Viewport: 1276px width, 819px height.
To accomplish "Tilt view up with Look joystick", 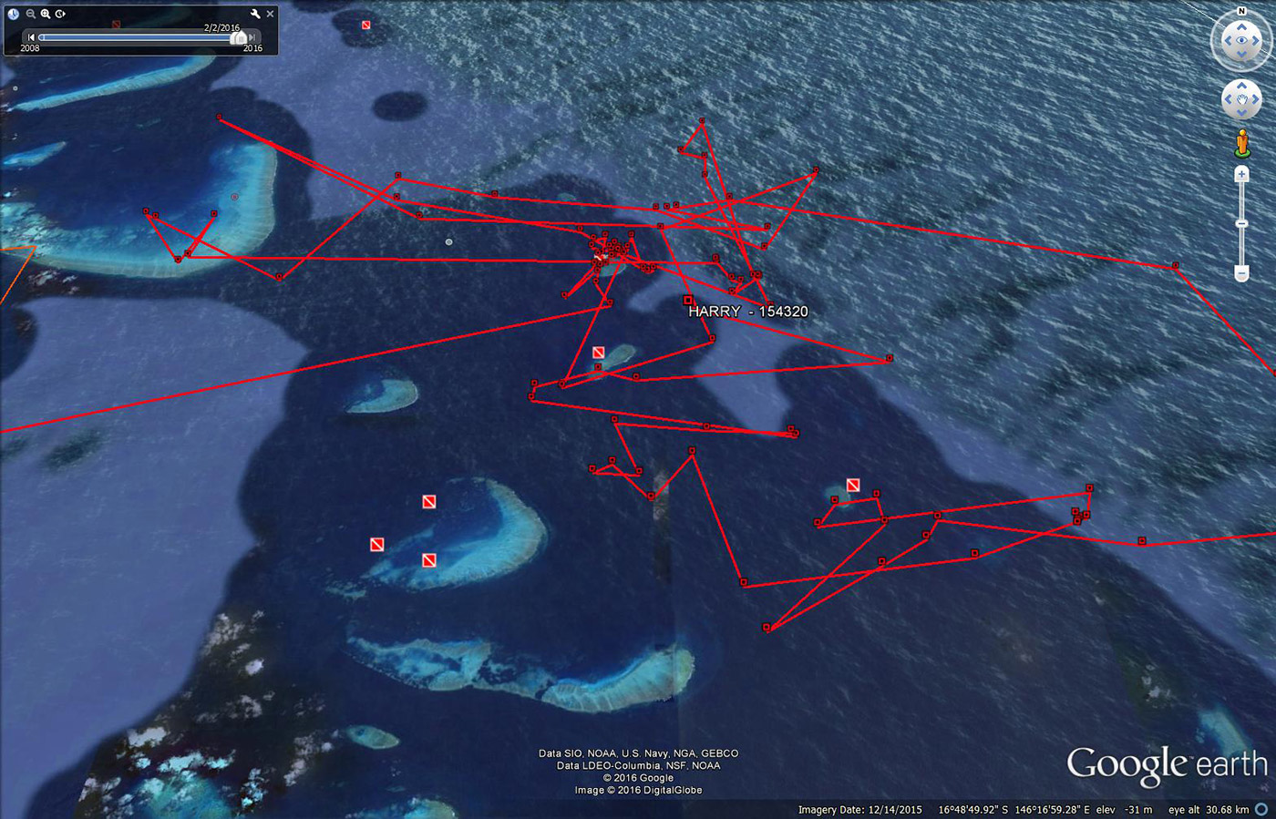I will [x=1241, y=28].
